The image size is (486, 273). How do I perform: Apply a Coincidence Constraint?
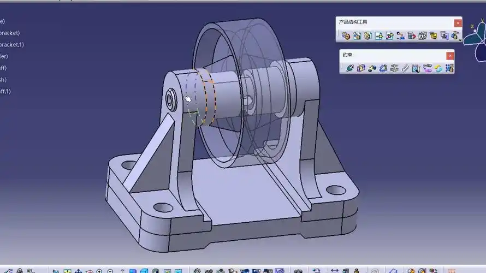pos(350,68)
